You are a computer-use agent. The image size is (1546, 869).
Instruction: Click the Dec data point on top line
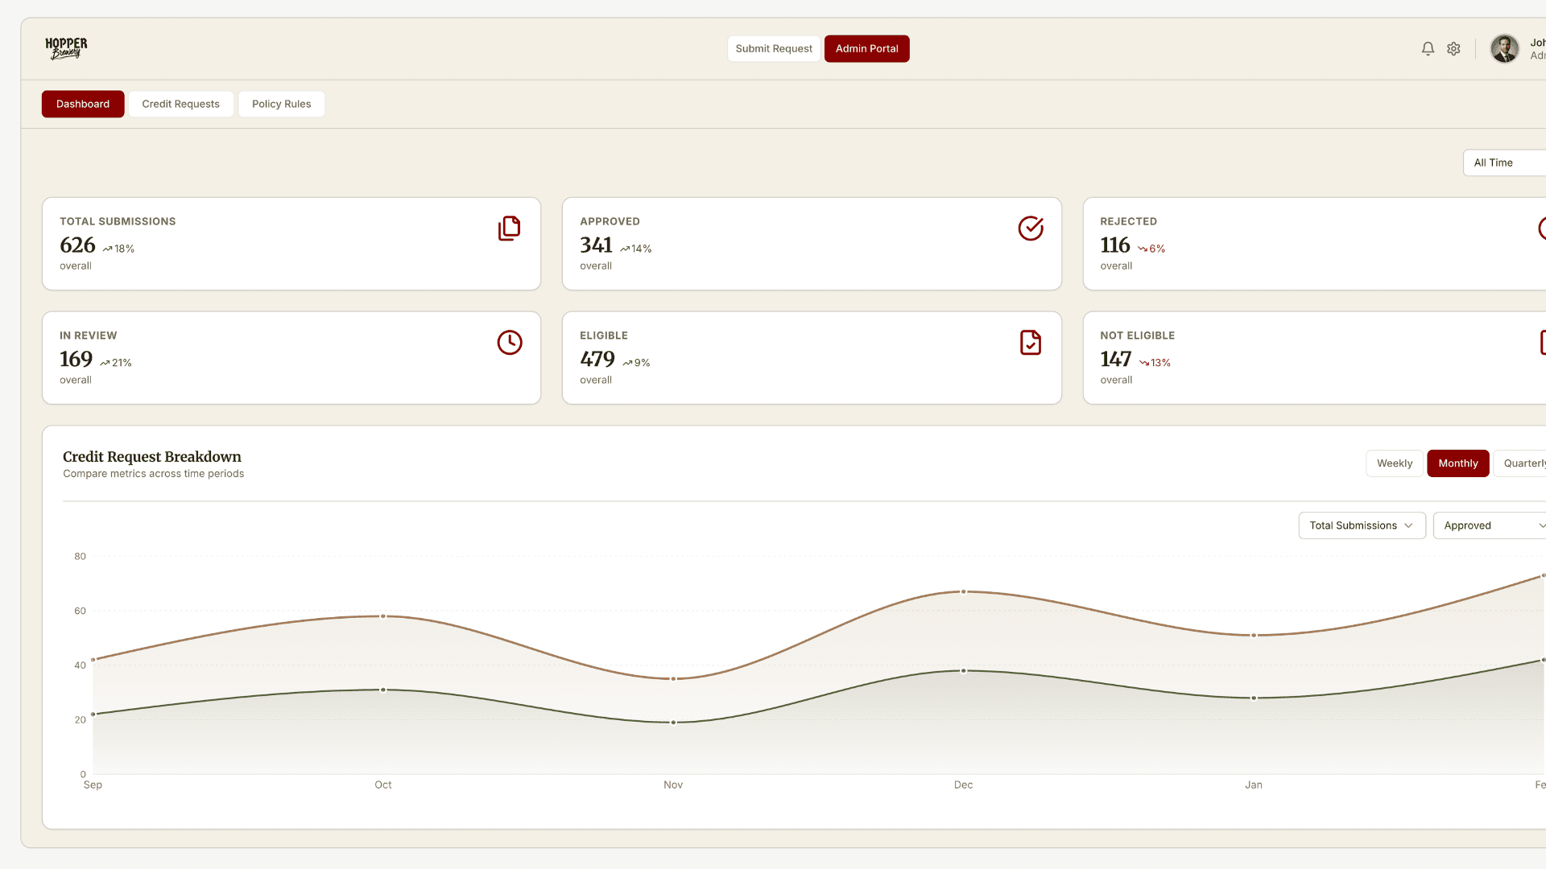click(x=963, y=592)
